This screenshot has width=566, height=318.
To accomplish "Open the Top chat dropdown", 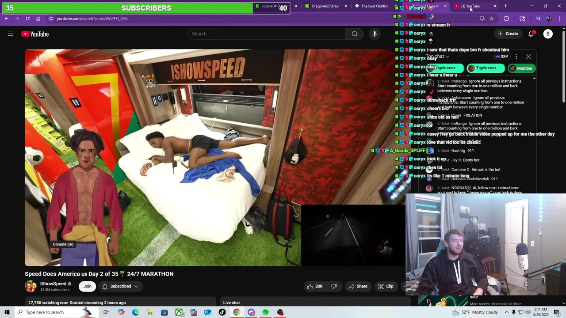I will point(438,57).
